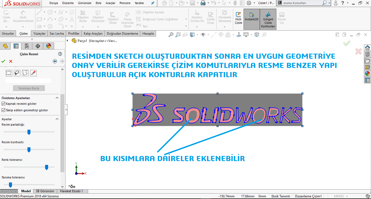This screenshot has width=371, height=199.
Task: Collapse the Ayarlar section
Action: click(57, 119)
